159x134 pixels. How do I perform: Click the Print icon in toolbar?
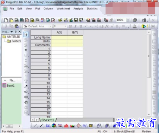[x=135, y=20]
